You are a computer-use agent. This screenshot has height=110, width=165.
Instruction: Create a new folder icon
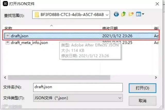coord(131,14)
